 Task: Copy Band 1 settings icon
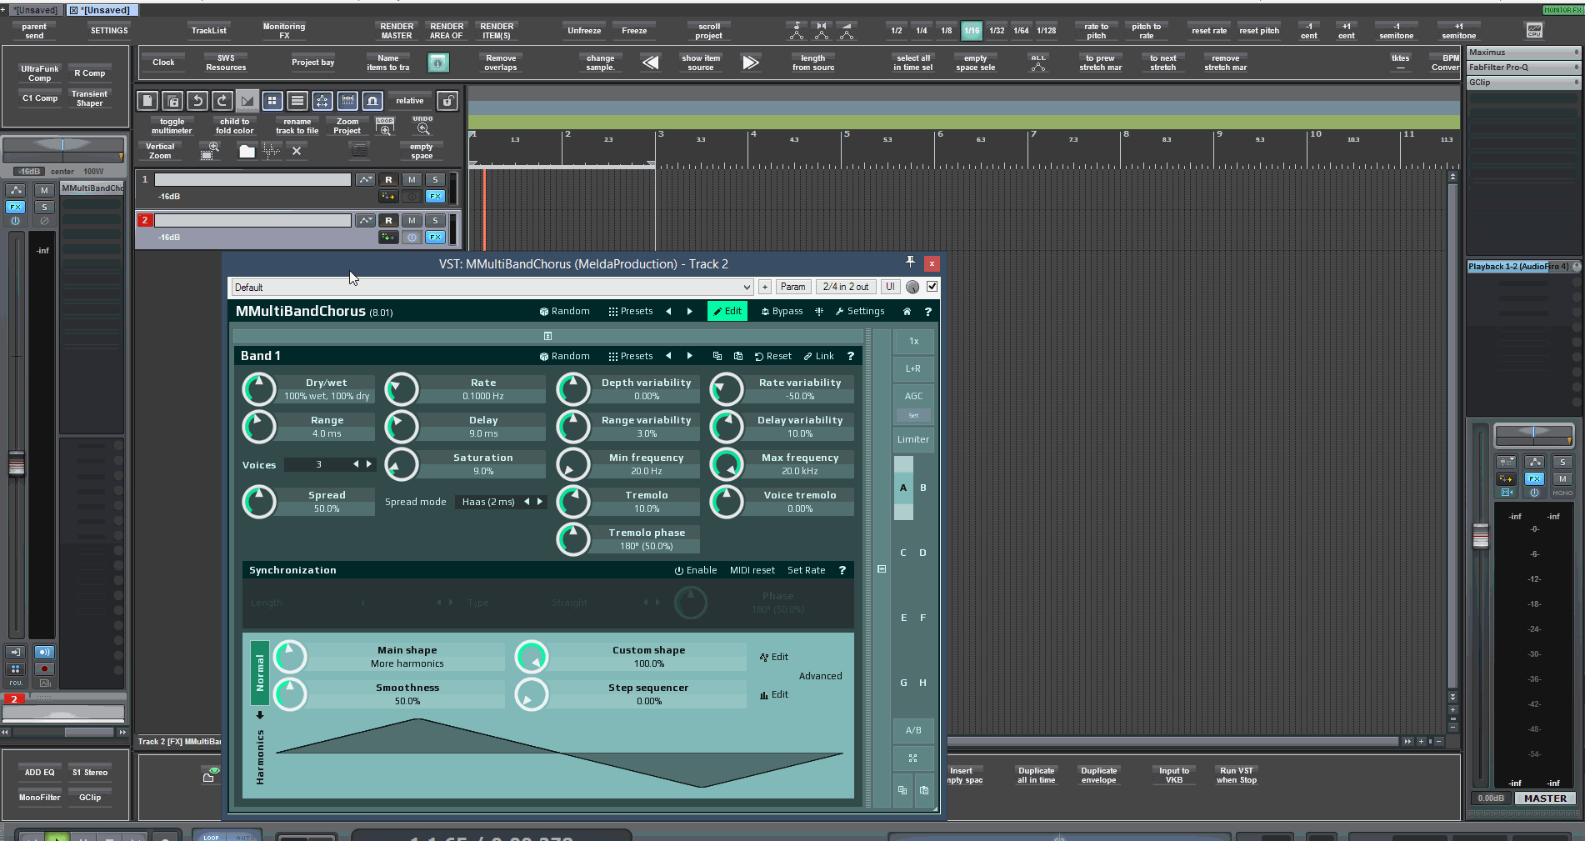point(717,357)
